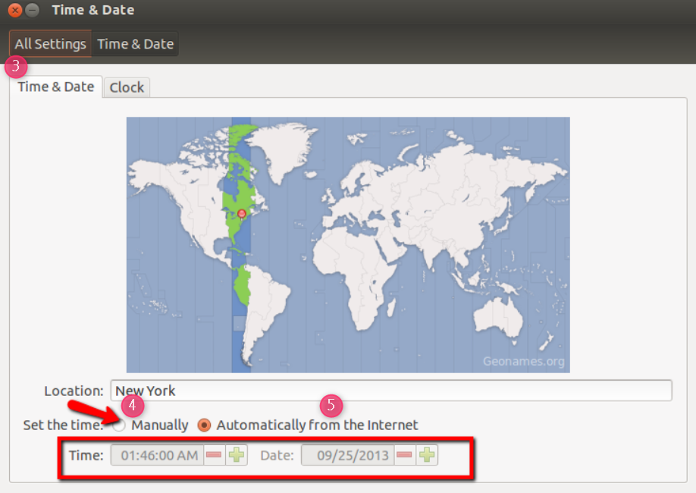696x493 pixels.
Task: Increase the time with the plus icon
Action: (237, 455)
